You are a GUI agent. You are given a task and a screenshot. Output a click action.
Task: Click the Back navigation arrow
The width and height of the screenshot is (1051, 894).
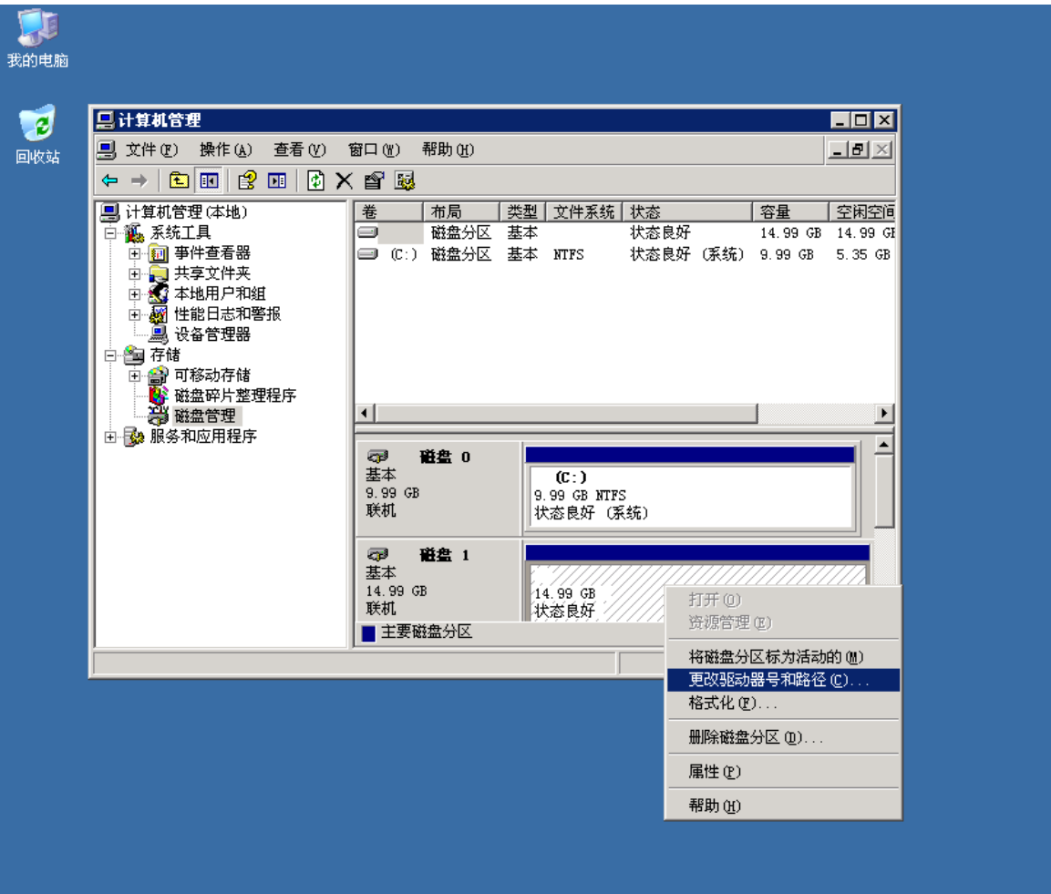(x=109, y=180)
